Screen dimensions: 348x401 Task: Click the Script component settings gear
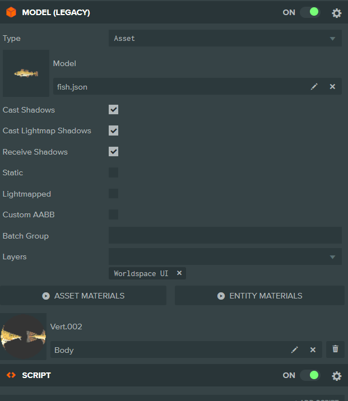tap(336, 376)
